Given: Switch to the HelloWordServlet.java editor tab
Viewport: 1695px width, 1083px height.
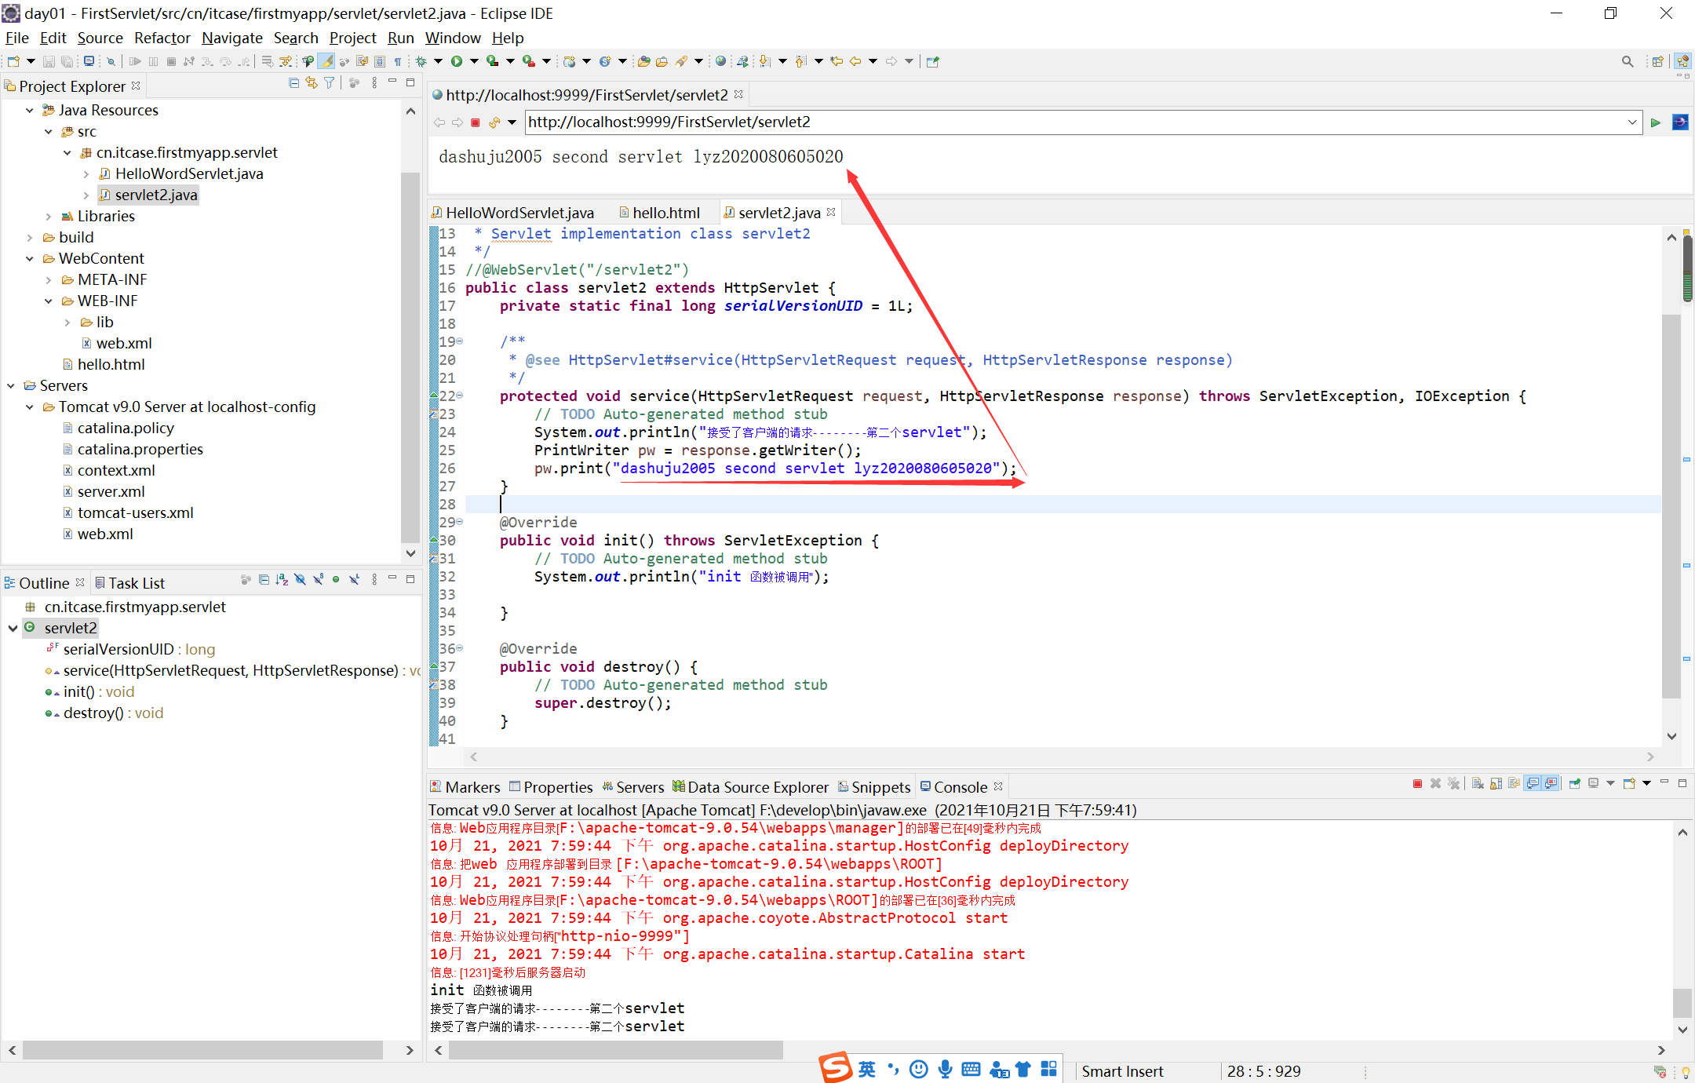Looking at the screenshot, I should 519,213.
